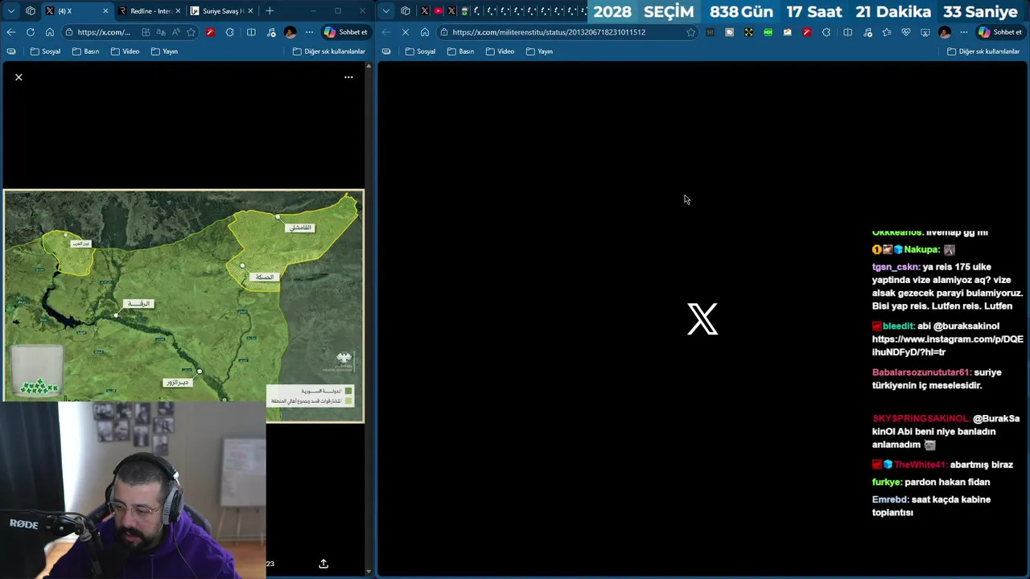Open Settings and more menu in left window

pyautogui.click(x=309, y=32)
